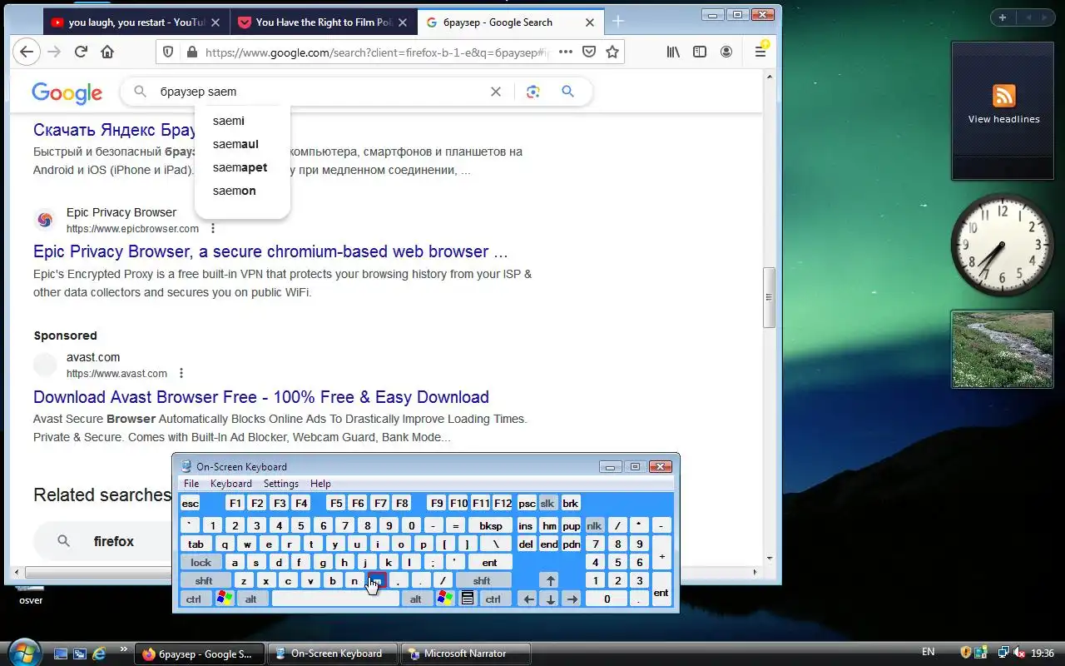
Task: Open more options for avast.com ad
Action: point(181,373)
